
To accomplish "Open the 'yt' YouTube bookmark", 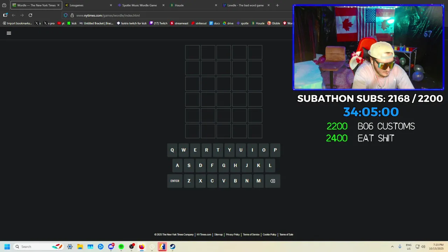I will click(61, 23).
